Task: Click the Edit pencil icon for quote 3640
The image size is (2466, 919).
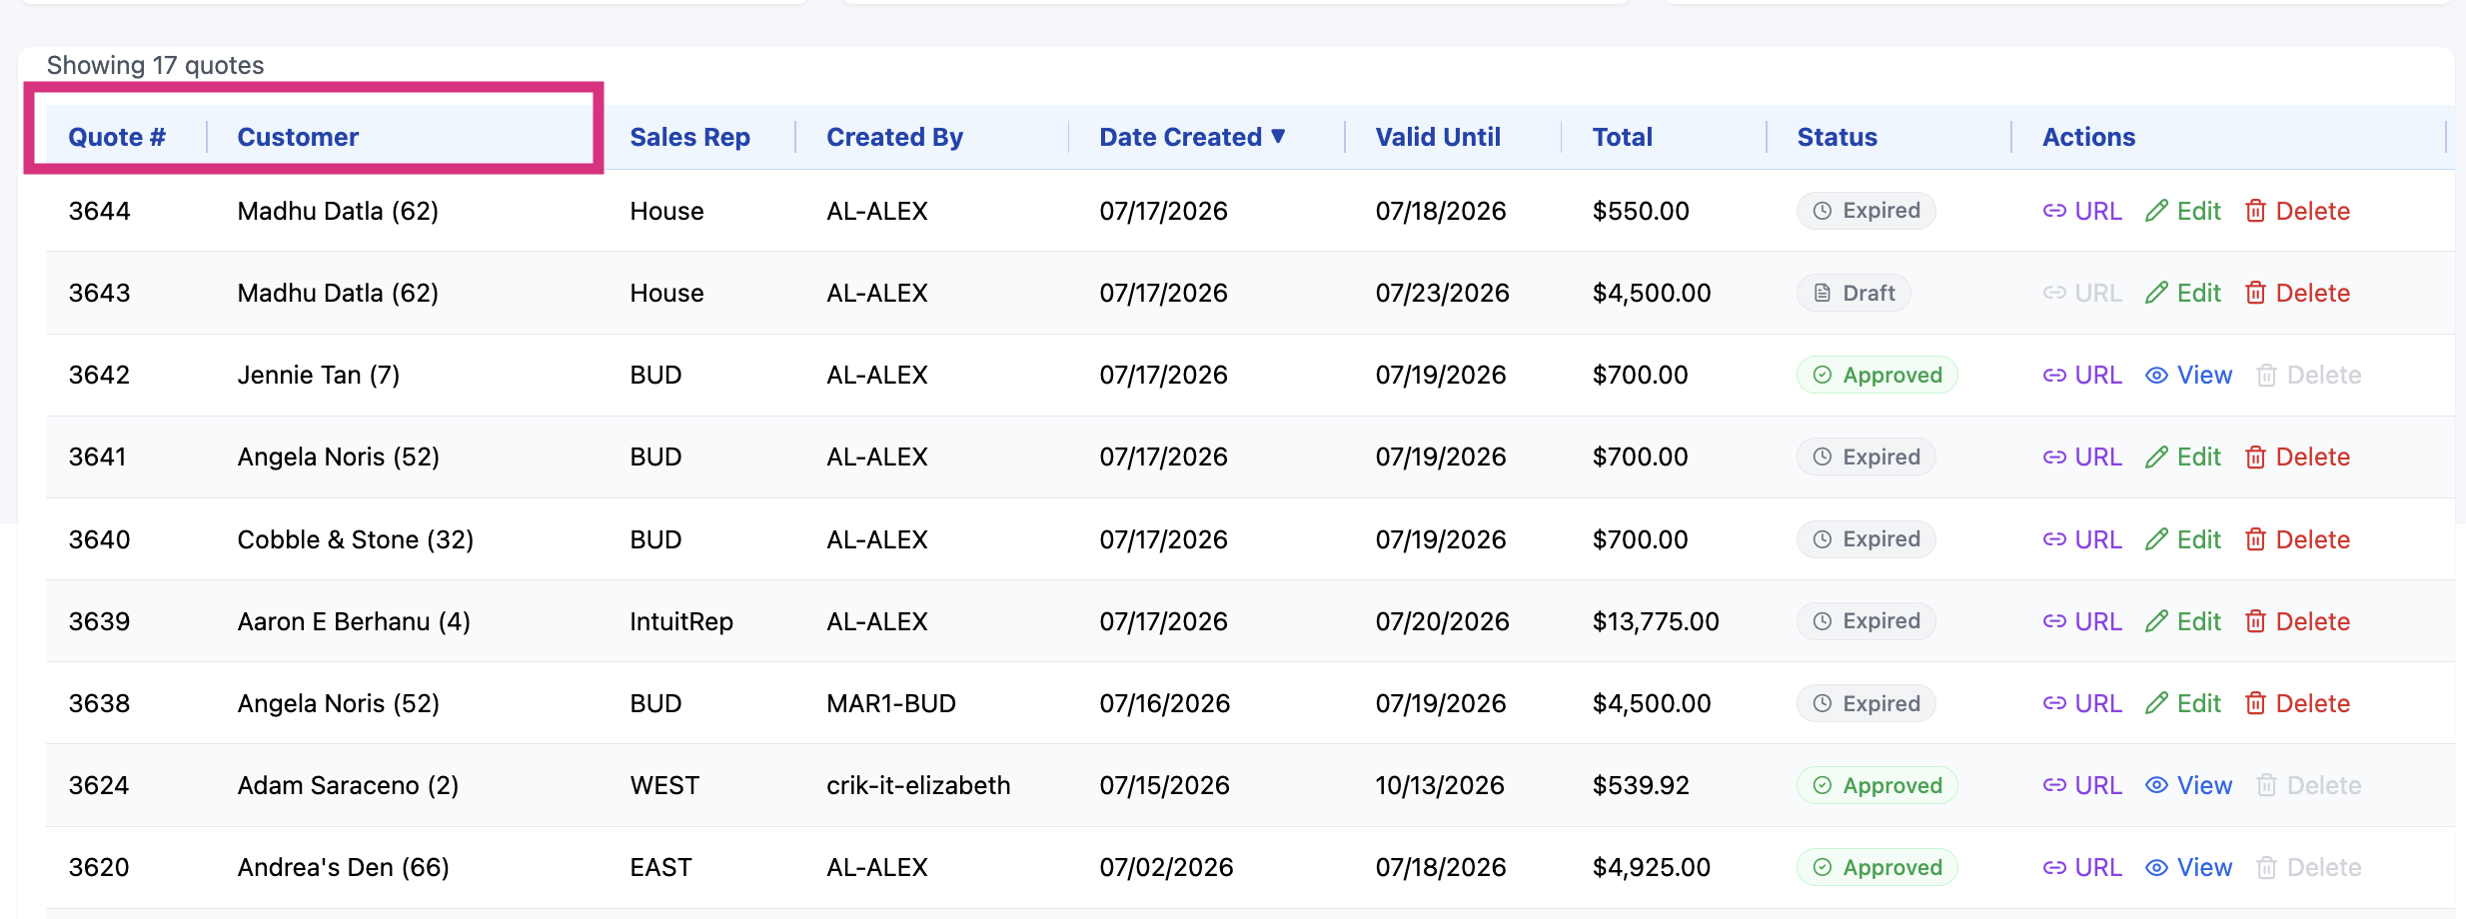Action: click(x=2156, y=539)
